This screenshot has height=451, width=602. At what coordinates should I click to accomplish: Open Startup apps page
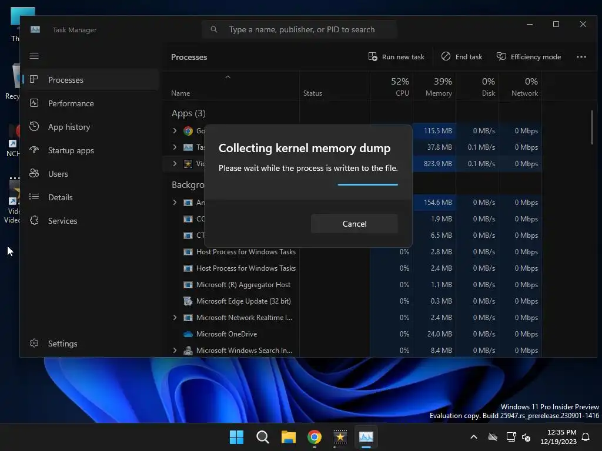tap(91, 150)
